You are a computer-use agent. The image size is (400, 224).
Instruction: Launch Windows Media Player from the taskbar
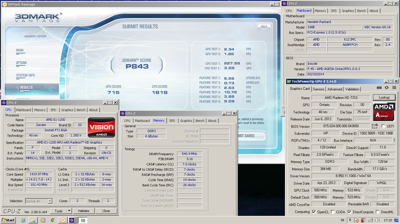(x=43, y=220)
